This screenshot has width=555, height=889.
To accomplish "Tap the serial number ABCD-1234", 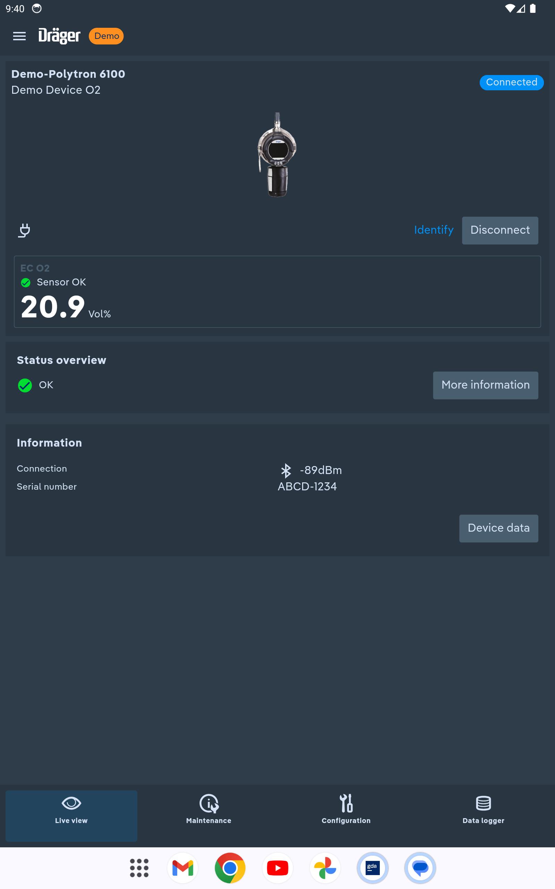I will tap(307, 487).
